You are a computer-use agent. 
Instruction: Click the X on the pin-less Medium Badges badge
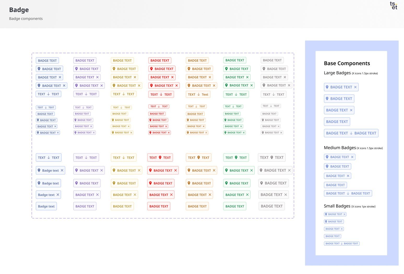tap(348, 176)
